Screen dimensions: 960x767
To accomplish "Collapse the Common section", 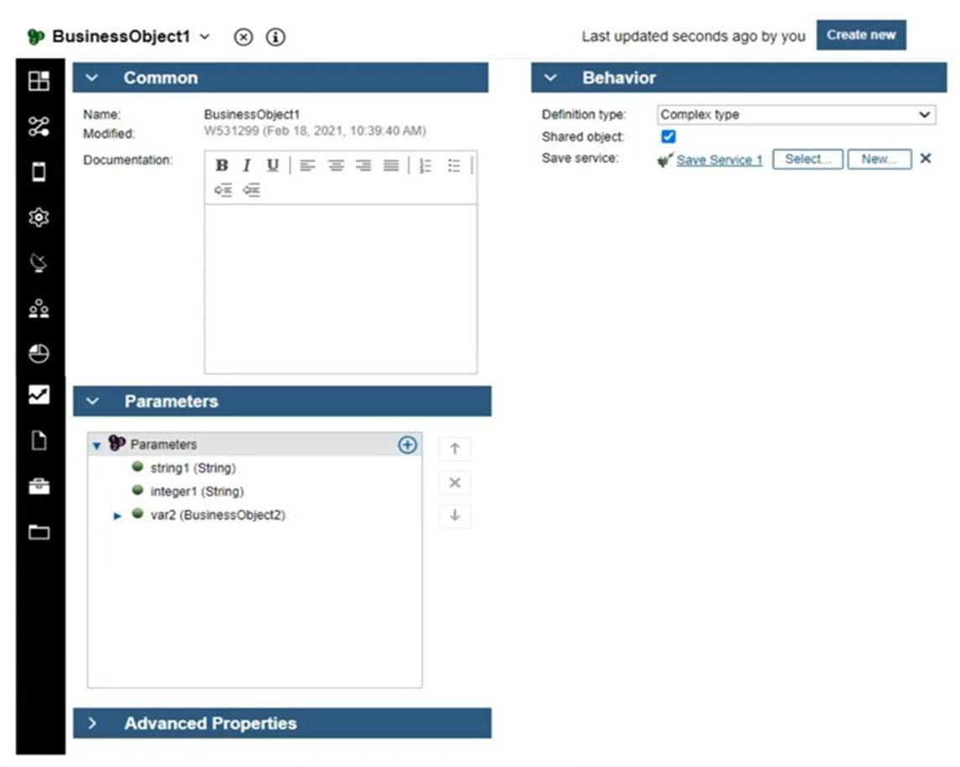I will point(93,78).
